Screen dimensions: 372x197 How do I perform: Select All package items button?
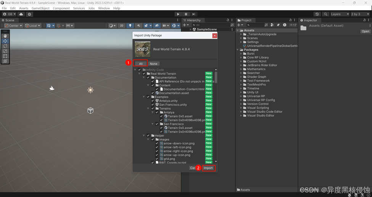[141, 64]
